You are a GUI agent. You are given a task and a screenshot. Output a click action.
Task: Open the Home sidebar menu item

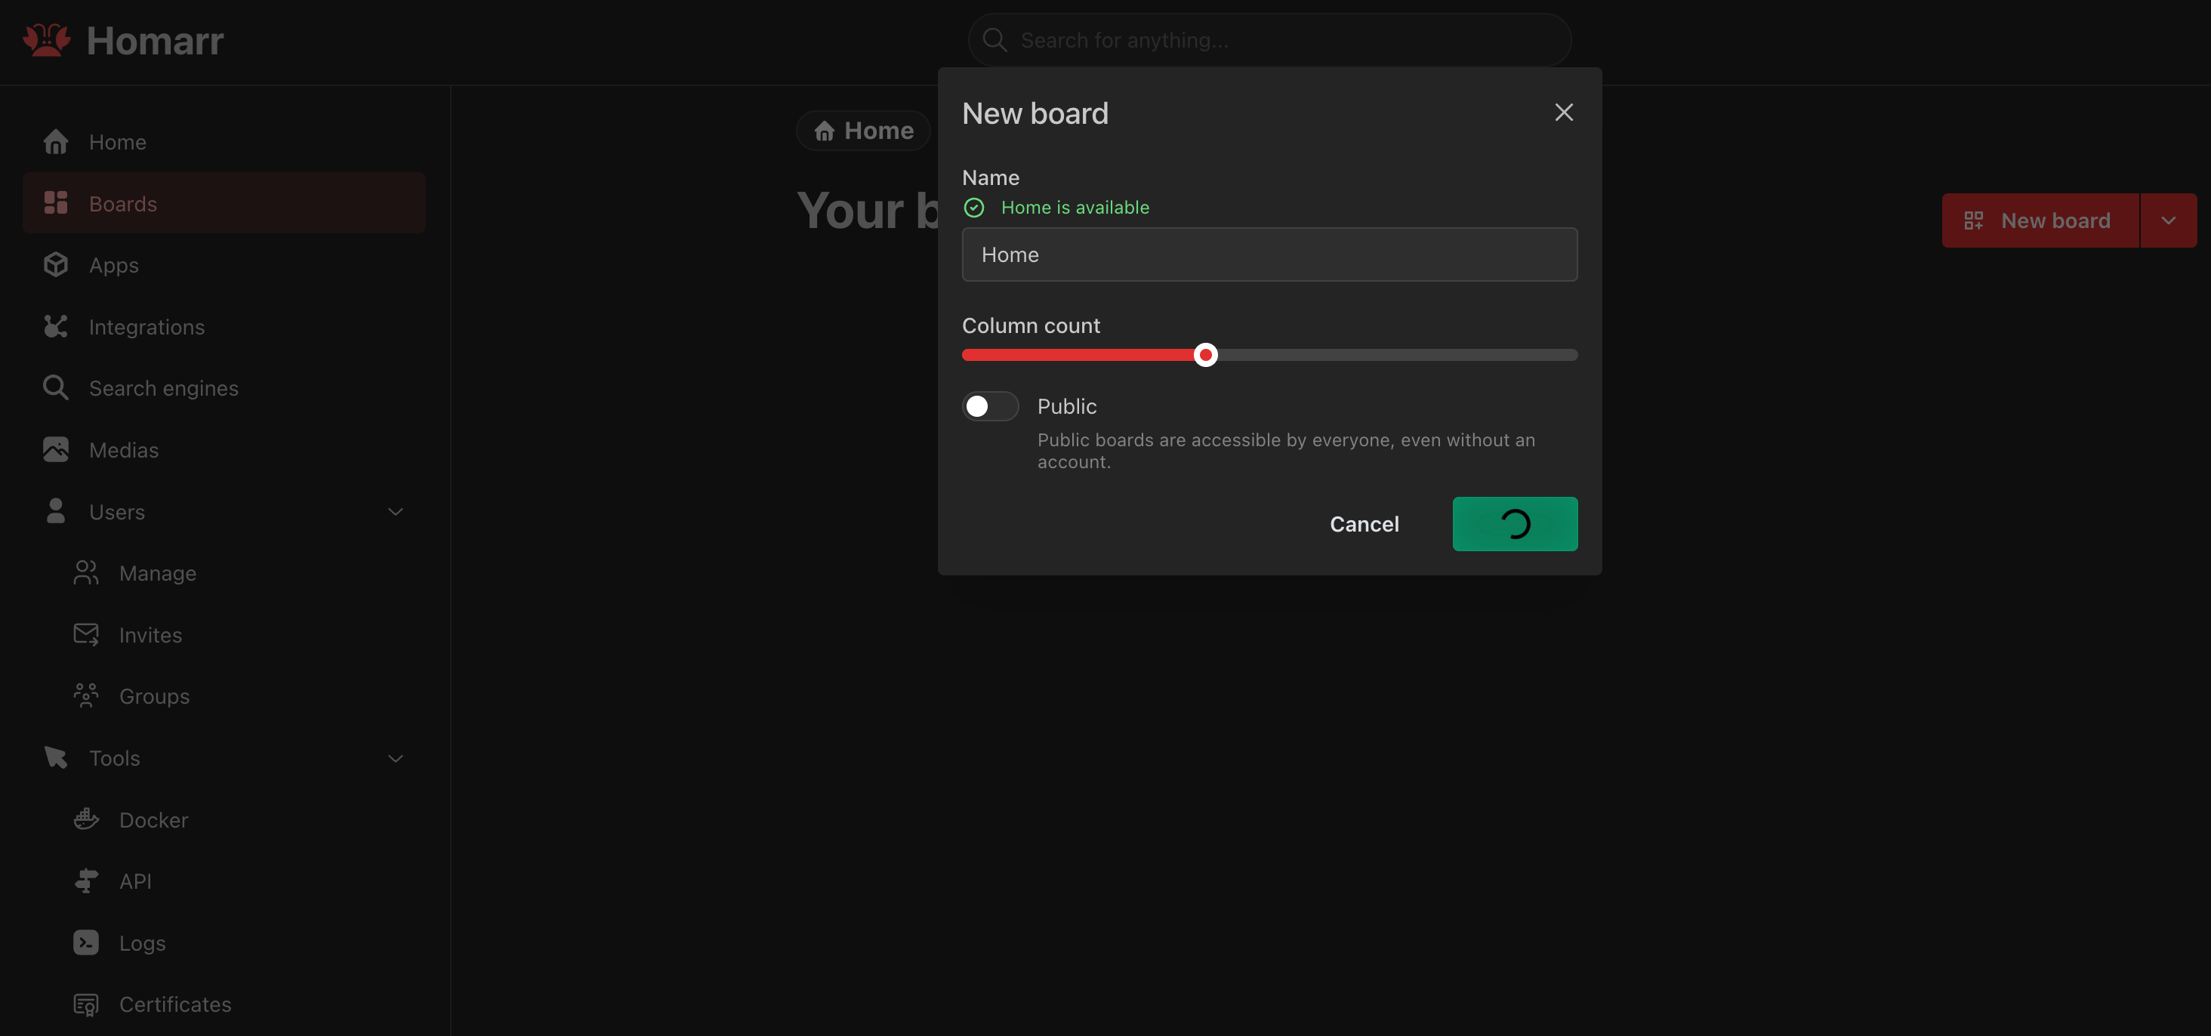coord(224,142)
